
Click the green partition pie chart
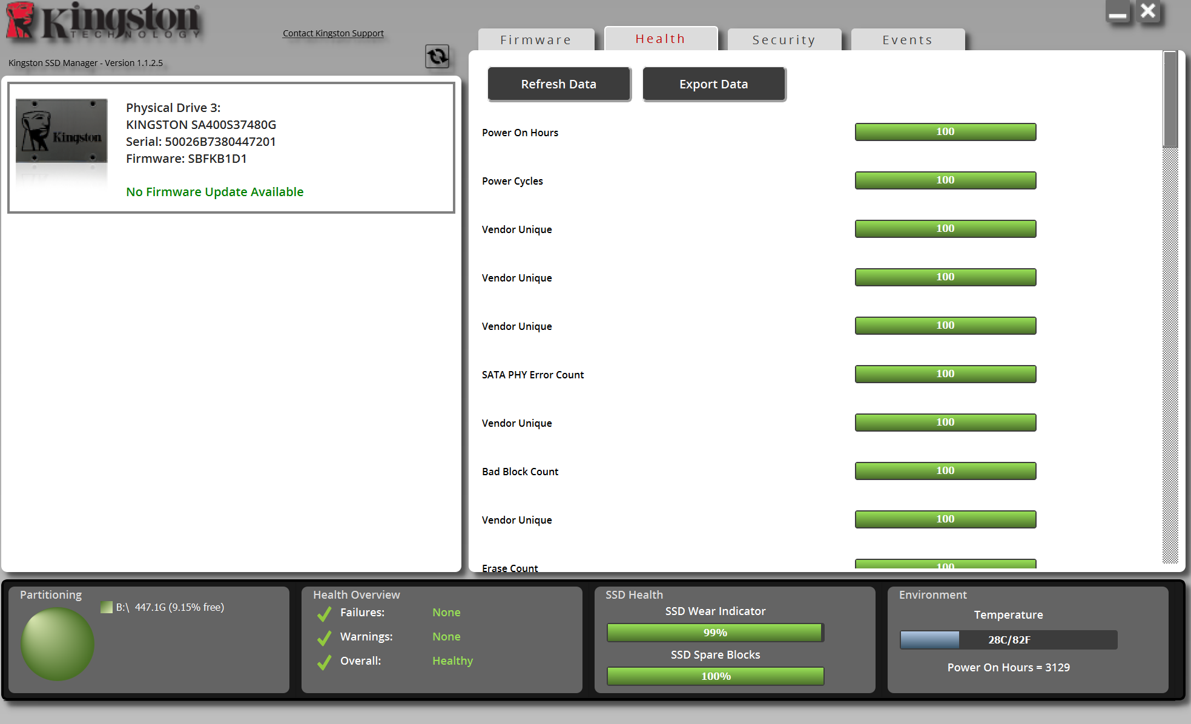click(58, 644)
